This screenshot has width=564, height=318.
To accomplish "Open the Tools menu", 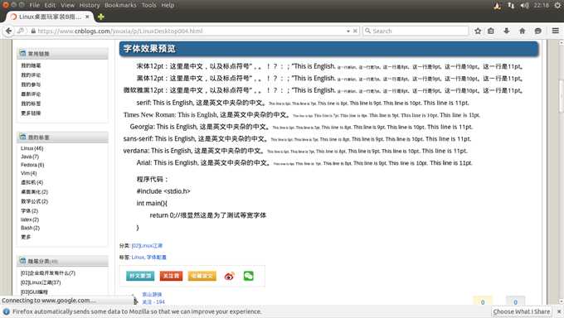I will tap(148, 5).
